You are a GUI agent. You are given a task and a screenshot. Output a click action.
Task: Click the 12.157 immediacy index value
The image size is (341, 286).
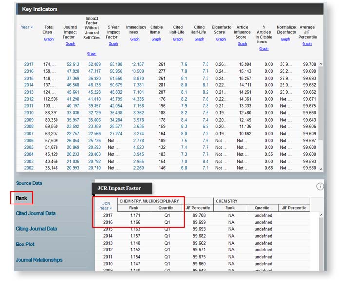(137, 64)
